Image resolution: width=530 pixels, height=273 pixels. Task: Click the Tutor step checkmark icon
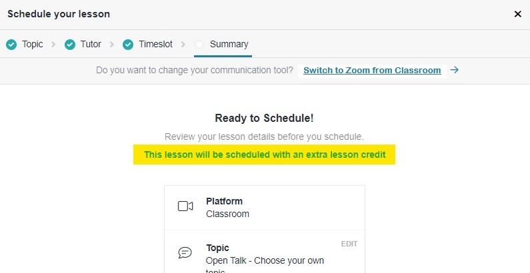[70, 45]
